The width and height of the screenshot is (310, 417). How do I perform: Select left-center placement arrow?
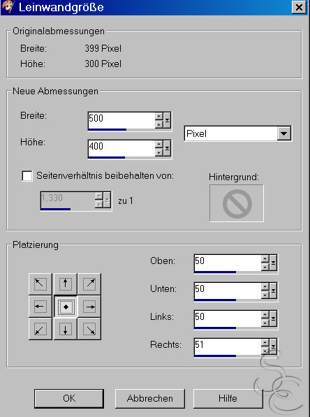click(x=40, y=307)
